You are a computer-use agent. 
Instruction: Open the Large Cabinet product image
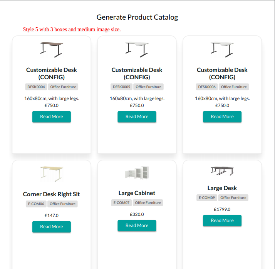coord(137,173)
